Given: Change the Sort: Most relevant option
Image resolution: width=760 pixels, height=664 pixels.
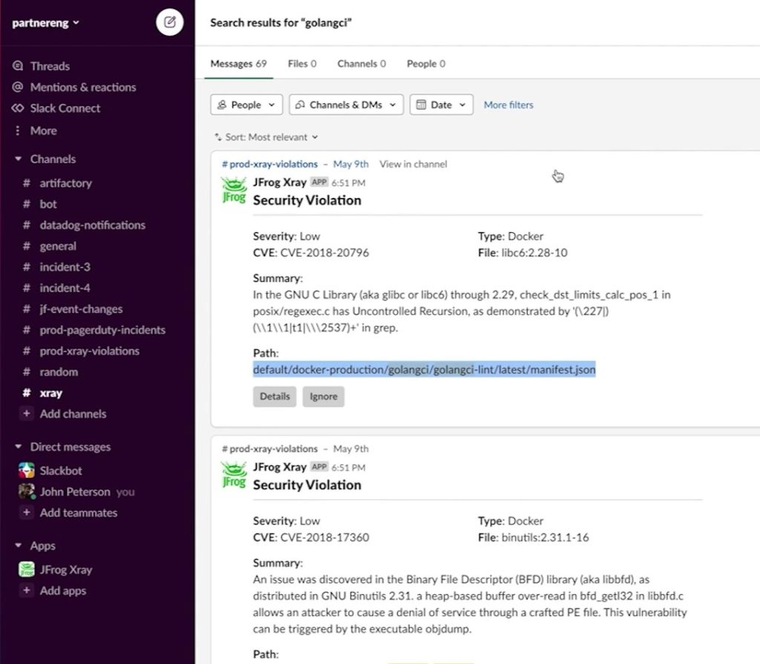Looking at the screenshot, I should pyautogui.click(x=266, y=137).
